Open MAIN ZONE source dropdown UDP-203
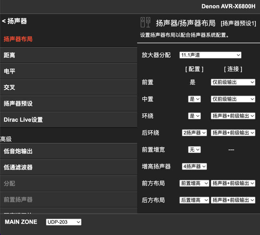The image size is (260, 235). (x=64, y=222)
